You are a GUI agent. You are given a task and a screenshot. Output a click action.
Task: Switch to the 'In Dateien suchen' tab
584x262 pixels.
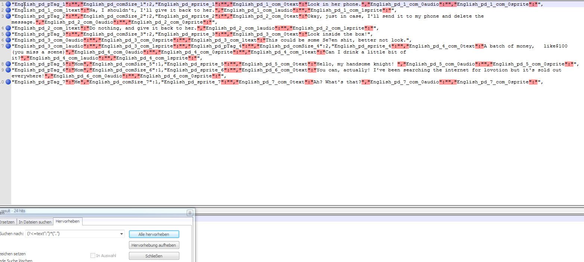pos(35,222)
